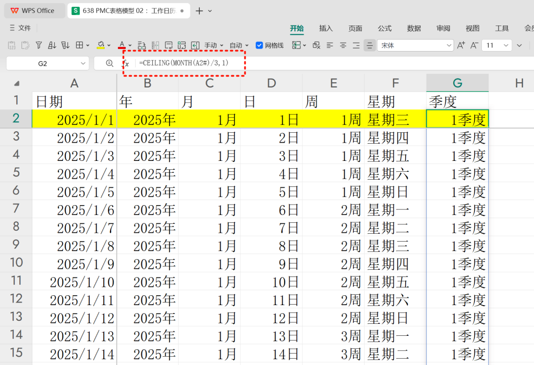Click the unsaved dot on document tab
This screenshot has width=534, height=365.
point(182,11)
